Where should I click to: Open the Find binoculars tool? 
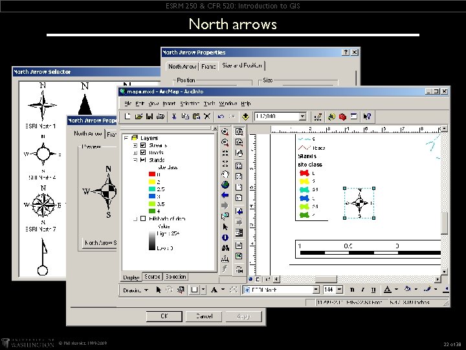point(225,248)
